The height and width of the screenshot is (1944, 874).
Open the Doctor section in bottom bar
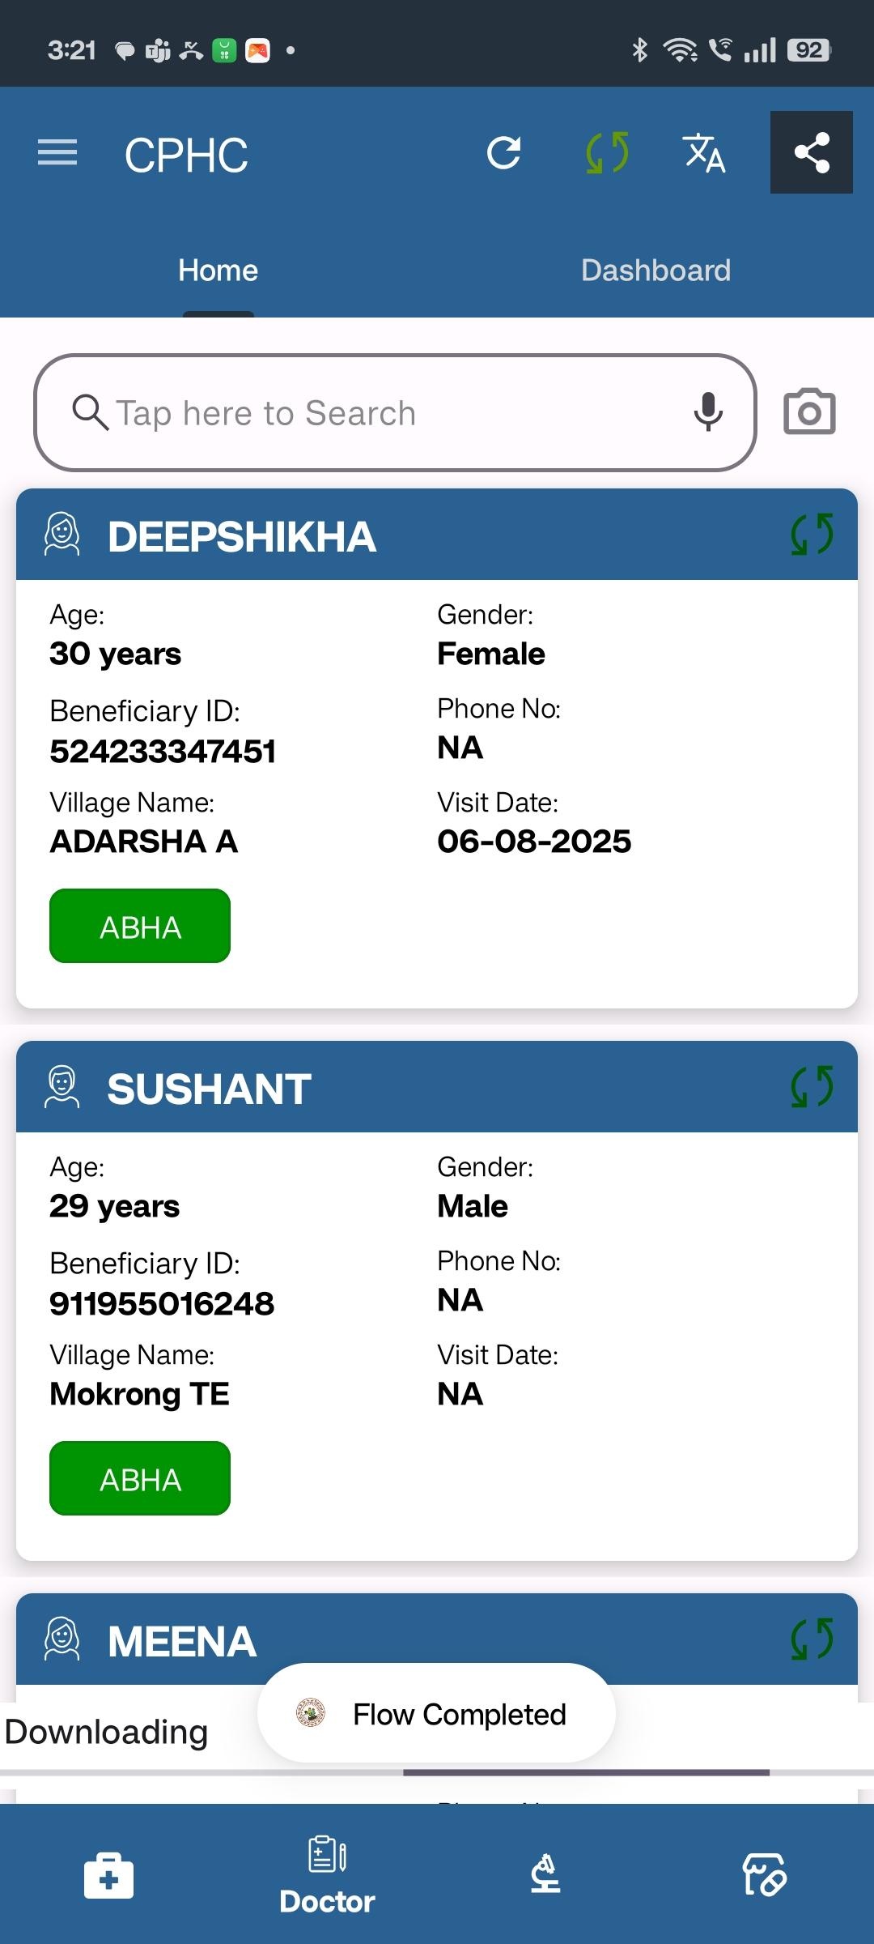[x=327, y=1874]
